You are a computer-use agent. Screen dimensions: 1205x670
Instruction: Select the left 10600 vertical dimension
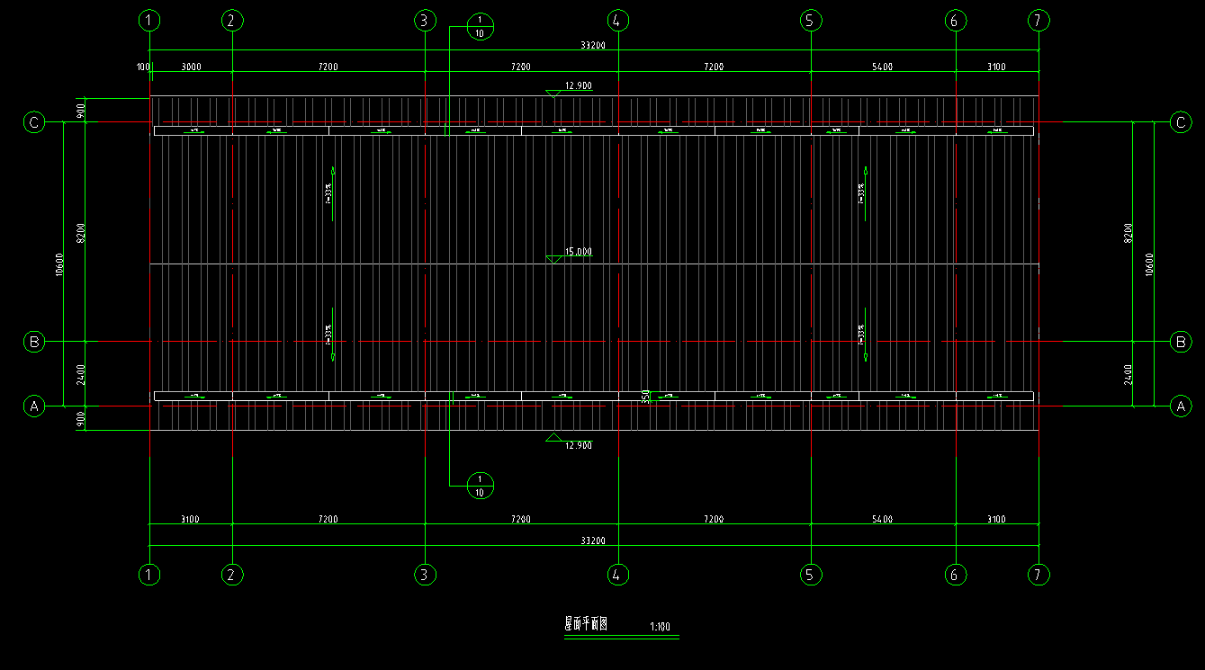58,264
